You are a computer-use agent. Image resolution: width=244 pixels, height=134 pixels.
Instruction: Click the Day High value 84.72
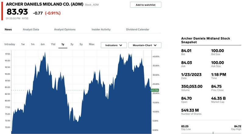click(x=238, y=126)
